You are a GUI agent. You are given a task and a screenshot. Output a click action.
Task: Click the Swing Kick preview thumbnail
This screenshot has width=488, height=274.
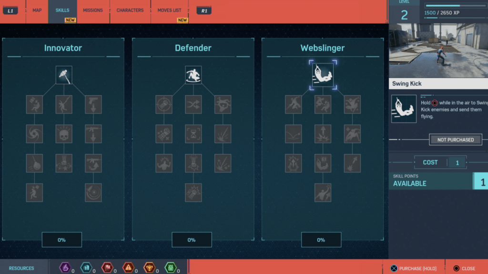438,50
